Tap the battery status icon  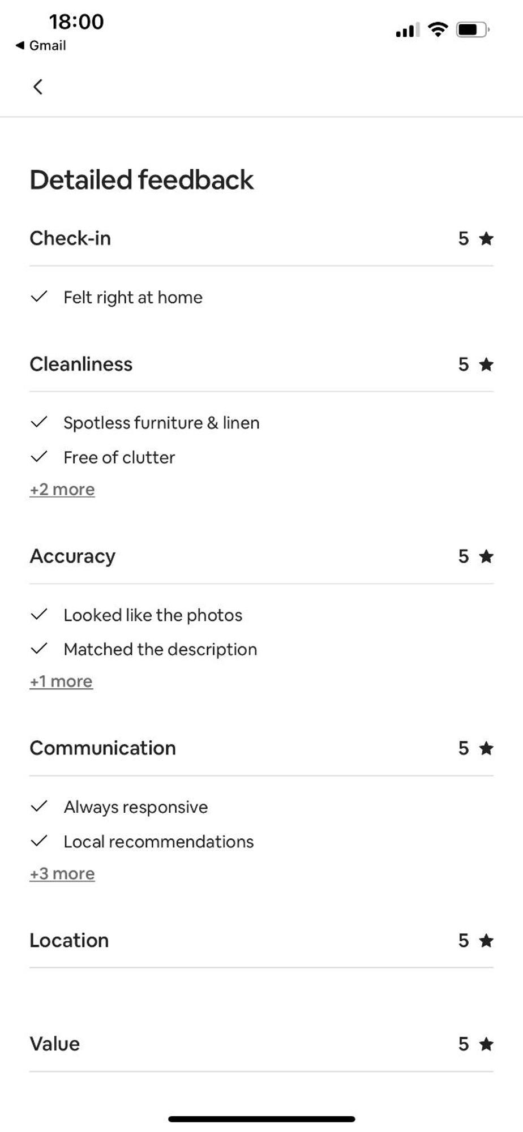(x=473, y=29)
